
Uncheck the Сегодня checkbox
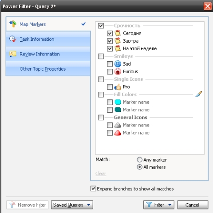pyautogui.click(x=110, y=33)
